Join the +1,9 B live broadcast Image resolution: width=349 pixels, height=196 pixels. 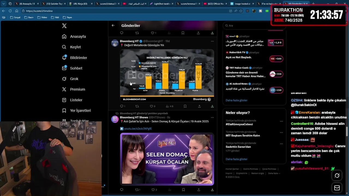click(275, 43)
